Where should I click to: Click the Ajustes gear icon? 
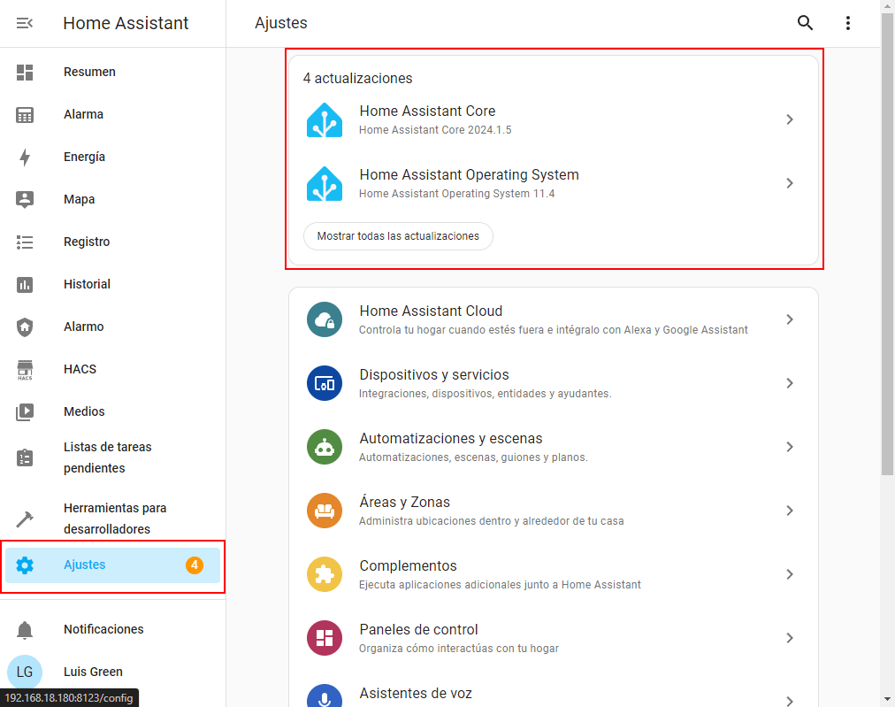coord(25,565)
